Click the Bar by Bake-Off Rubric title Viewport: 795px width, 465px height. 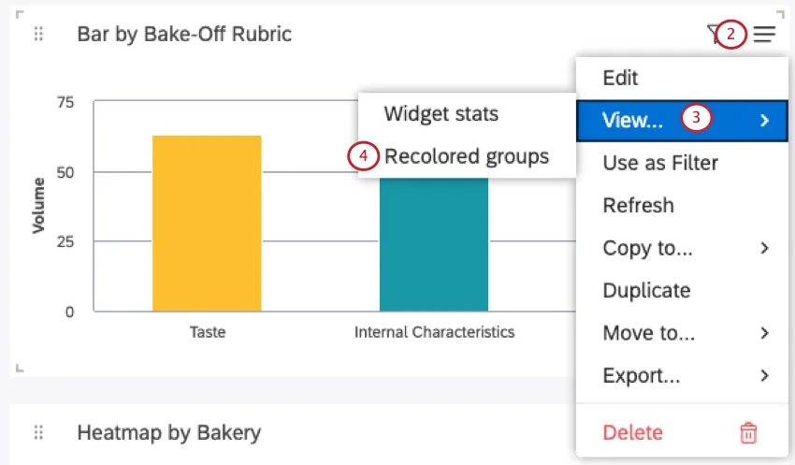pyautogui.click(x=184, y=35)
